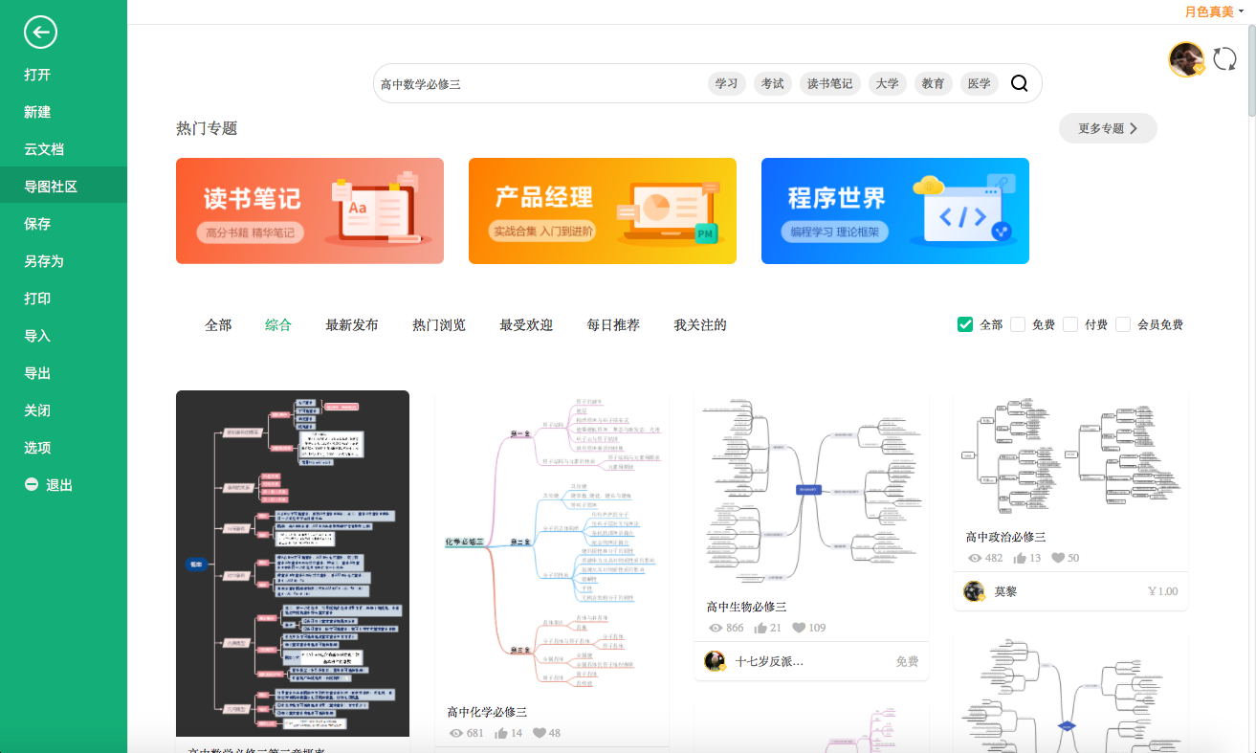Check the 全部 filter checkbox

pos(965,324)
